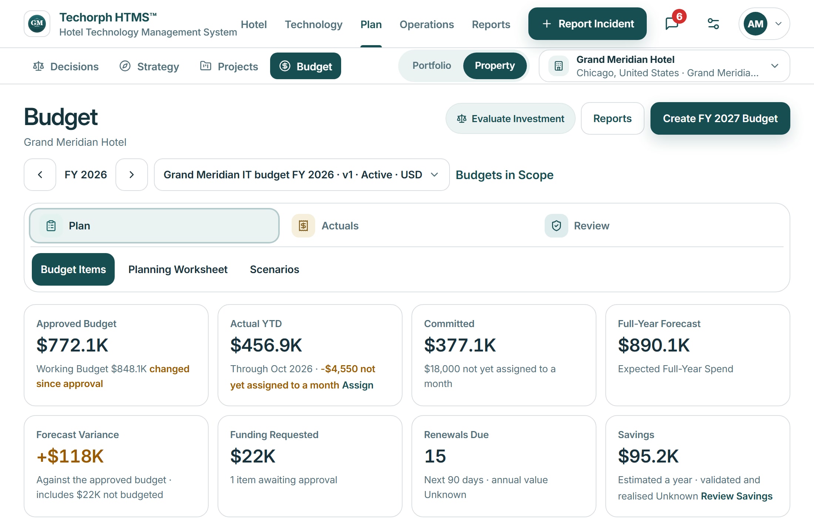The width and height of the screenshot is (814, 518).
Task: Click the Review shield icon
Action: (556, 226)
